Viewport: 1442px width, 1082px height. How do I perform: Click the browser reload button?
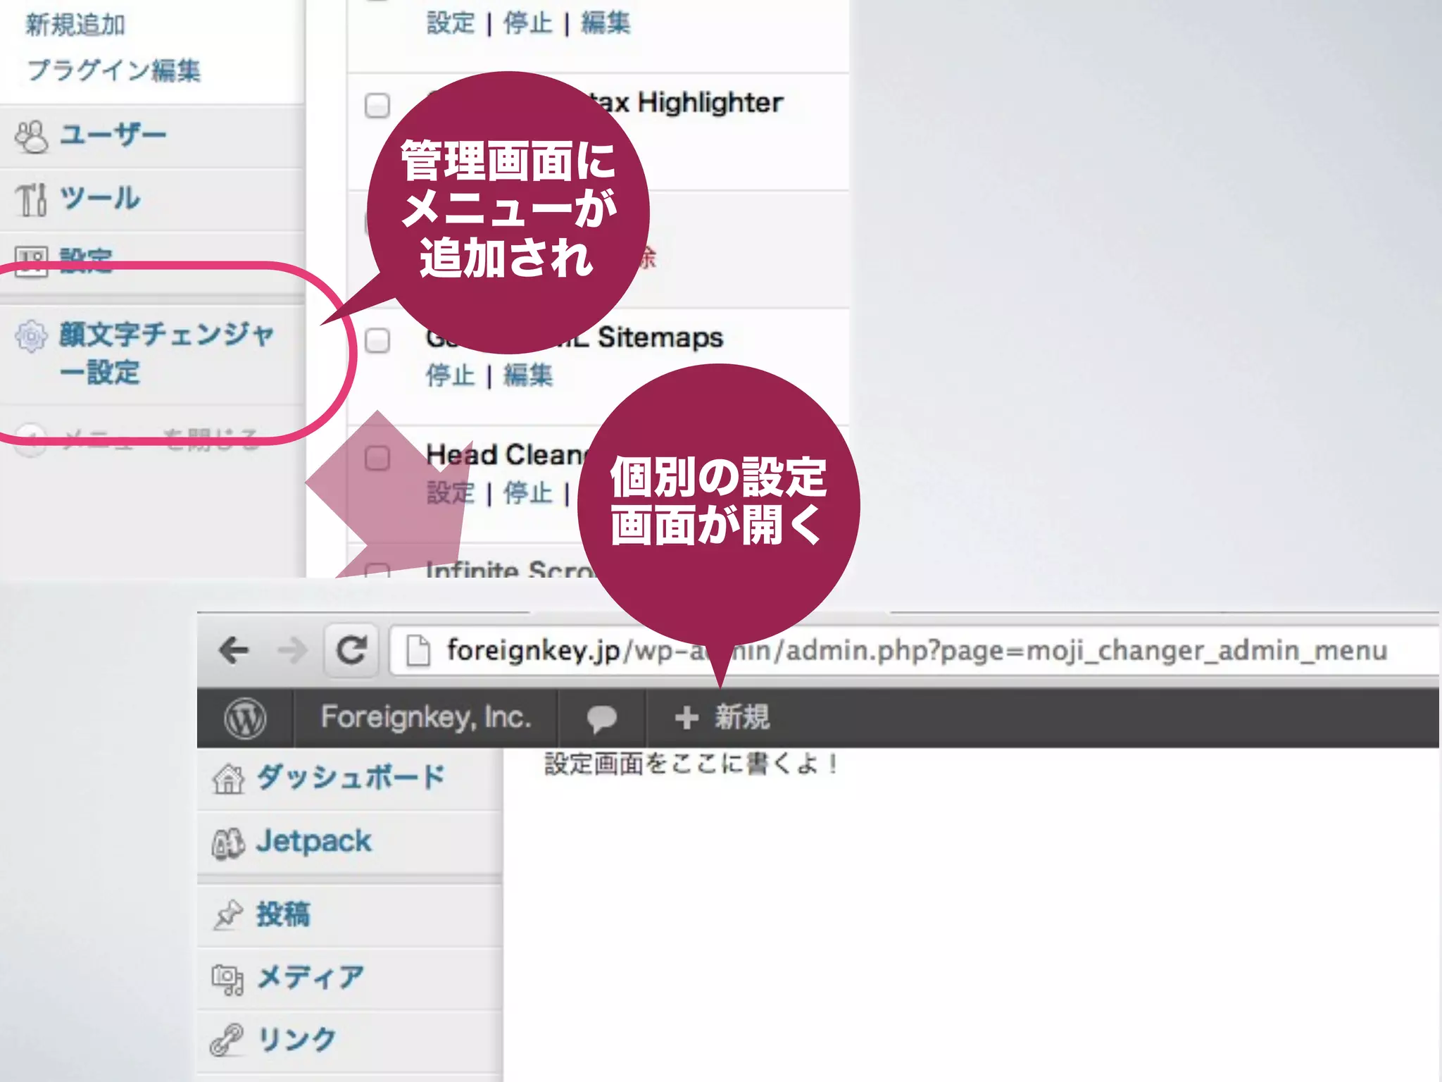click(x=352, y=649)
